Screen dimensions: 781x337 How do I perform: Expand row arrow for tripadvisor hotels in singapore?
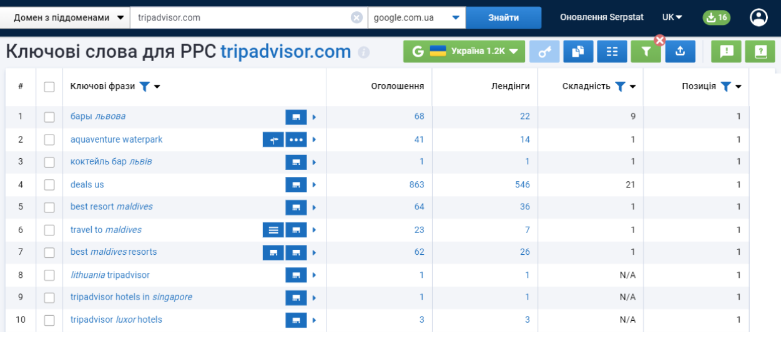coord(314,297)
